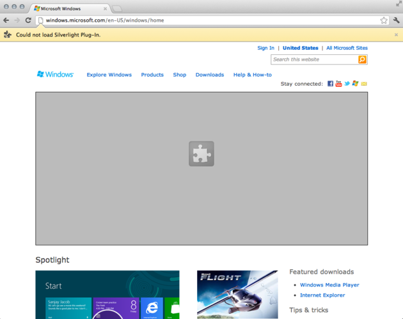Open All Microsoft Sites link
This screenshot has width=403, height=319.
click(x=347, y=48)
